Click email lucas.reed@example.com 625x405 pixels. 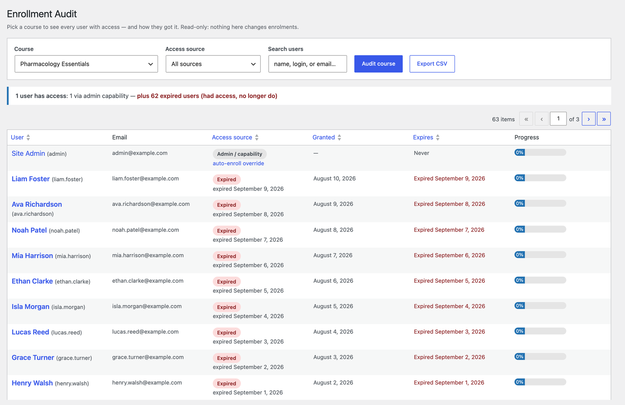click(x=145, y=332)
